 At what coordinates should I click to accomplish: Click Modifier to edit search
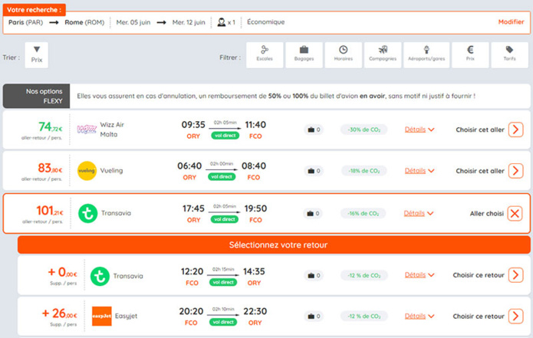[511, 22]
